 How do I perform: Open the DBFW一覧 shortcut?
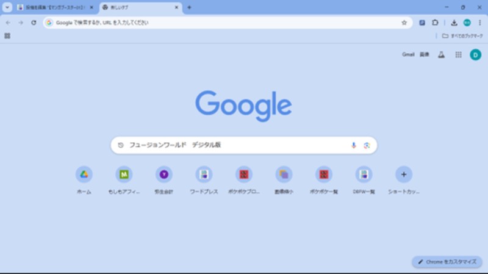(x=364, y=180)
